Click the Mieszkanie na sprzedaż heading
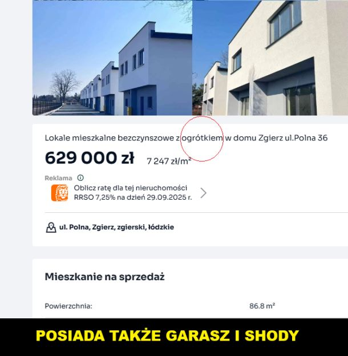This screenshot has width=348, height=356. coord(104,277)
